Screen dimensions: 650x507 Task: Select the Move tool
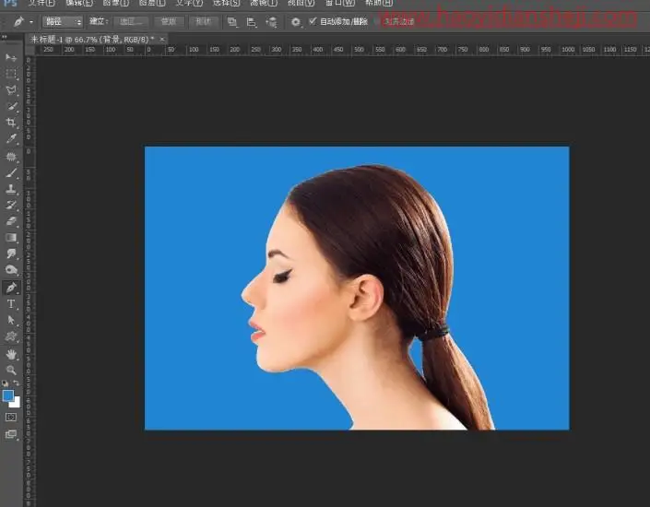point(11,57)
